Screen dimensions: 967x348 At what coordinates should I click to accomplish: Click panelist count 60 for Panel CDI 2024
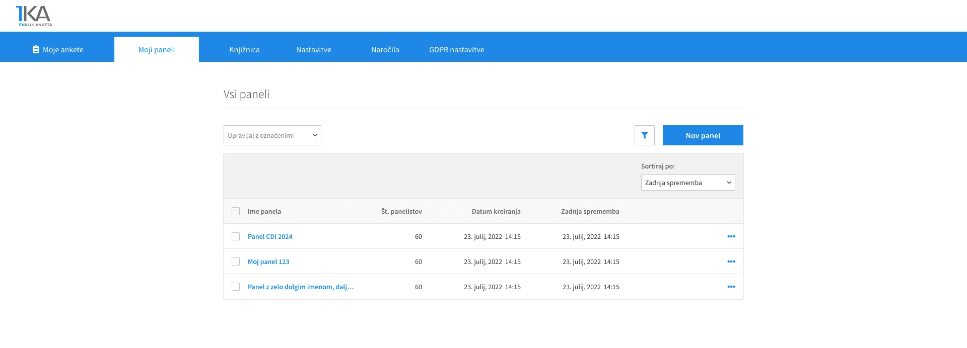419,236
